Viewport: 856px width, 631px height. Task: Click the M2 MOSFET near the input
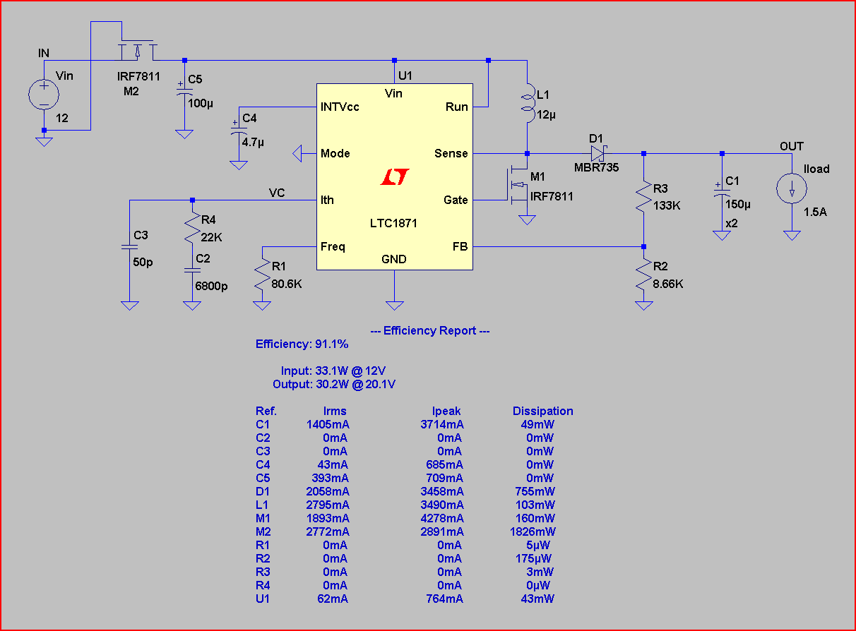pyautogui.click(x=138, y=51)
